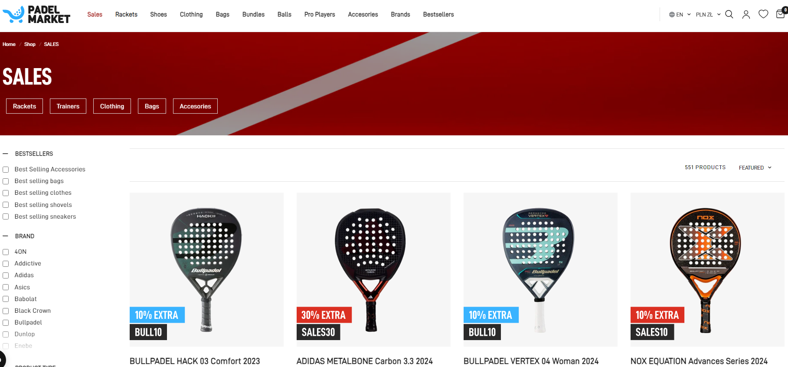The width and height of the screenshot is (788, 367).
Task: Open the search magnifier icon
Action: [729, 14]
